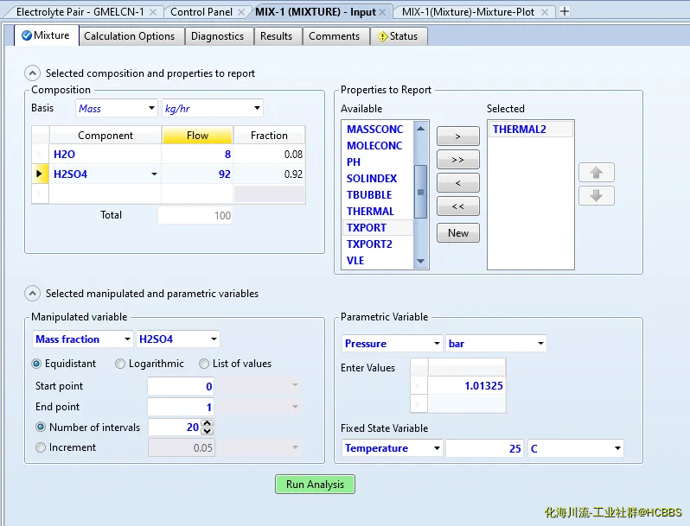Switch to the Results tab
Viewport: 690px width, 526px height.
276,36
